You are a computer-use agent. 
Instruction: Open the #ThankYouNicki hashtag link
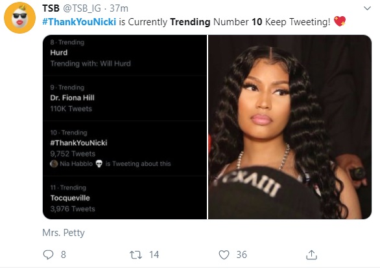(79, 22)
